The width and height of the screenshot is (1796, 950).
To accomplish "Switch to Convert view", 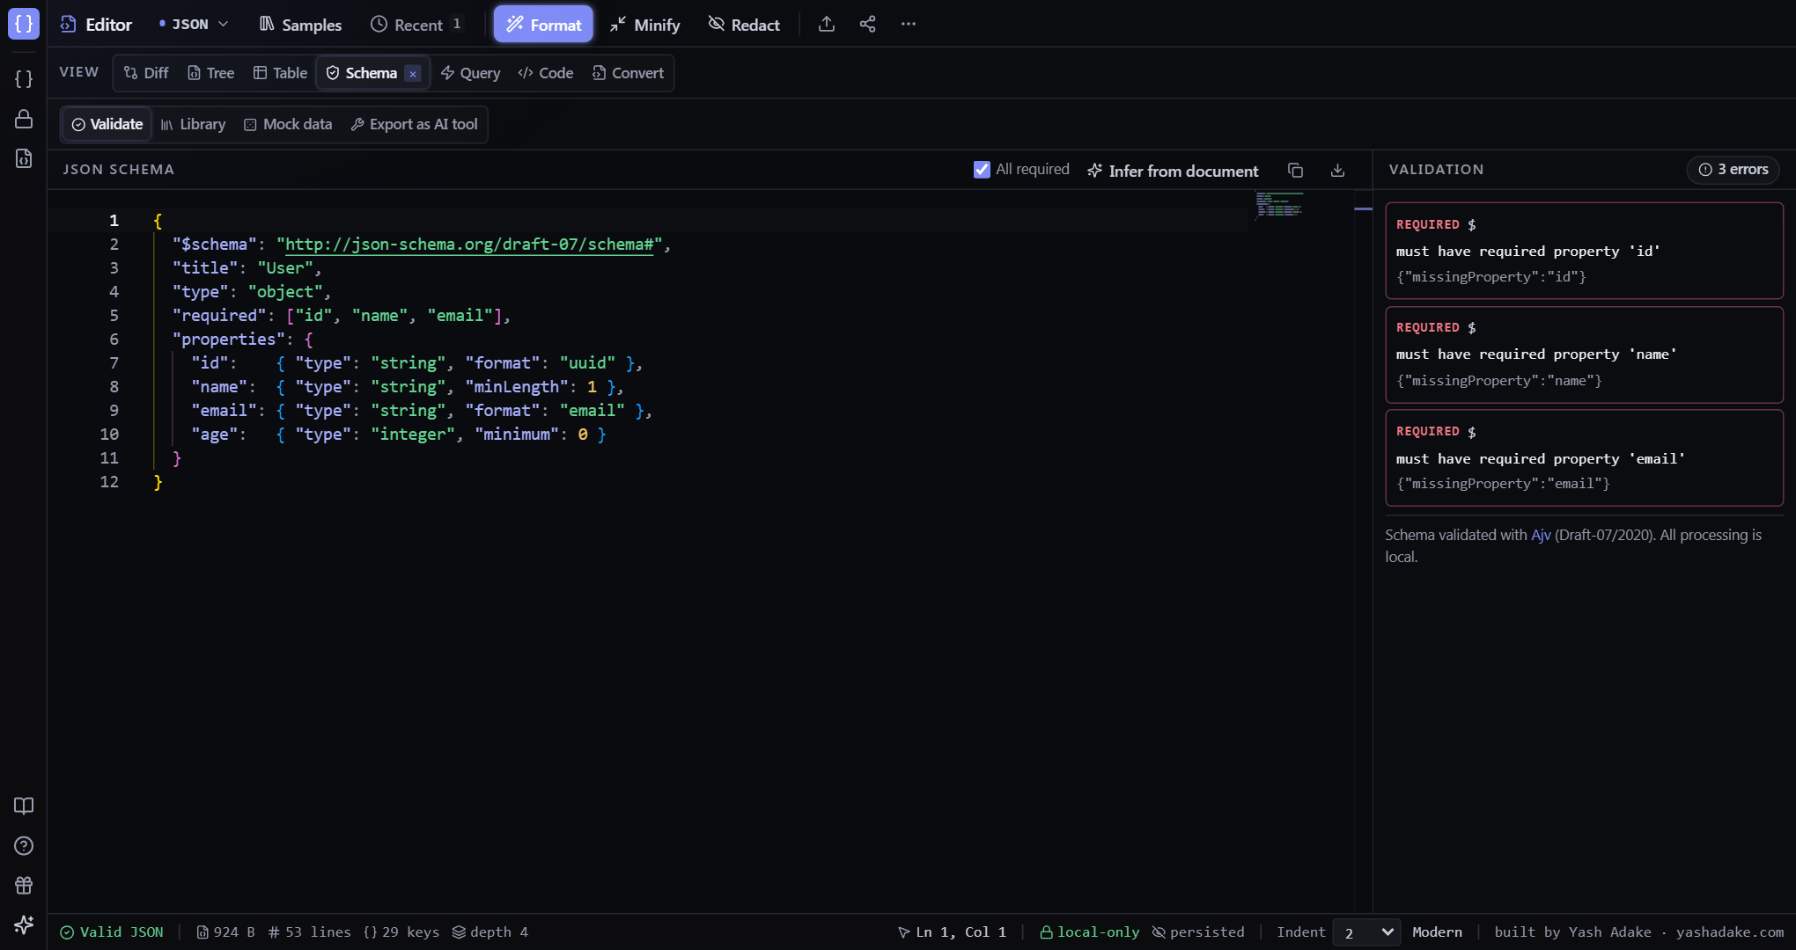I will pyautogui.click(x=628, y=73).
